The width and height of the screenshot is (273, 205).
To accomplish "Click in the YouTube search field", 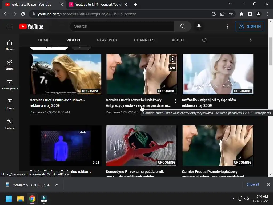I will tap(122, 26).
